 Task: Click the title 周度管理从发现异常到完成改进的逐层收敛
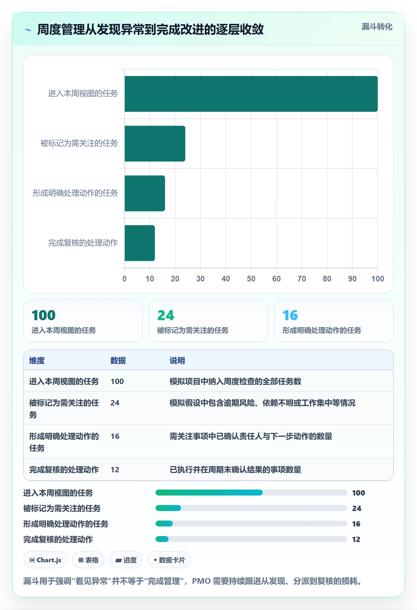tap(150, 30)
